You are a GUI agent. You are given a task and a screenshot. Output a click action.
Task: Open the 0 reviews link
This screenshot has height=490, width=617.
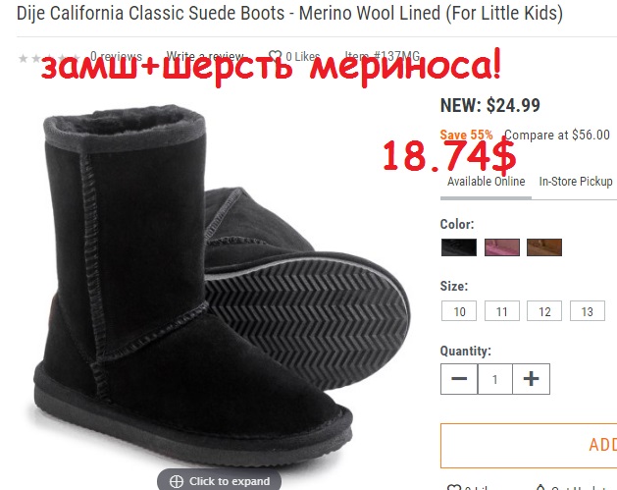pyautogui.click(x=116, y=57)
